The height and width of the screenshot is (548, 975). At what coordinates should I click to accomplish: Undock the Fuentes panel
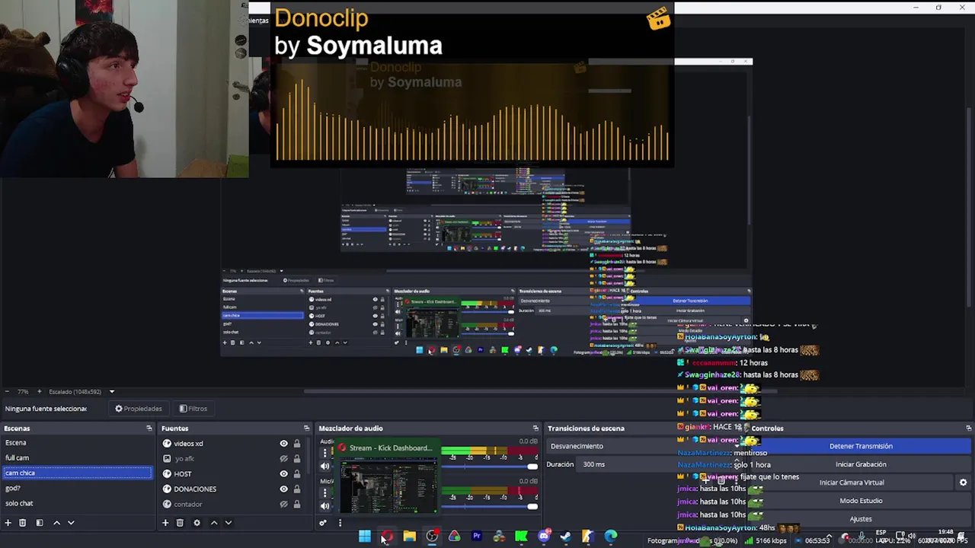[307, 429]
